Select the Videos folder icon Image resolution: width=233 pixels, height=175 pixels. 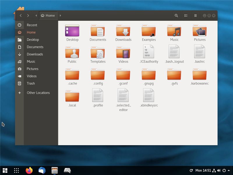(123, 52)
